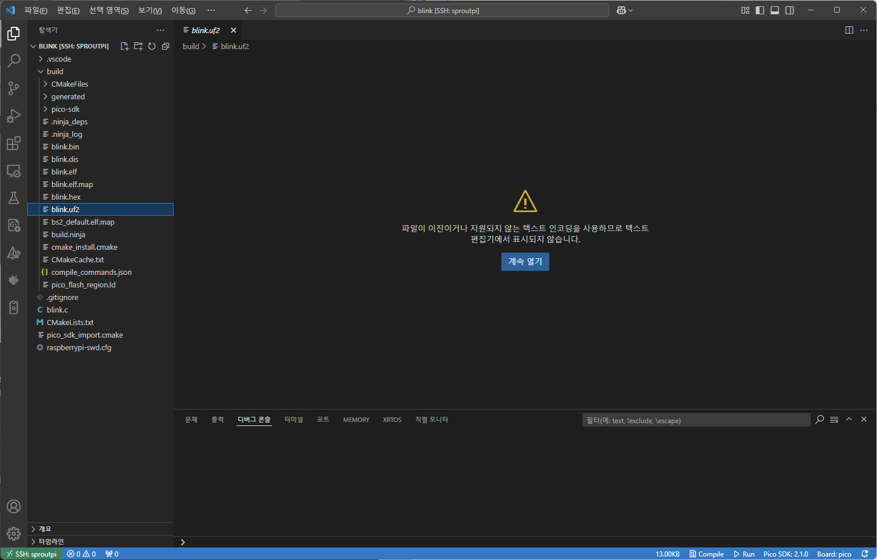Open Remote Explorer view
Screen dimensions: 877x560
(14, 171)
